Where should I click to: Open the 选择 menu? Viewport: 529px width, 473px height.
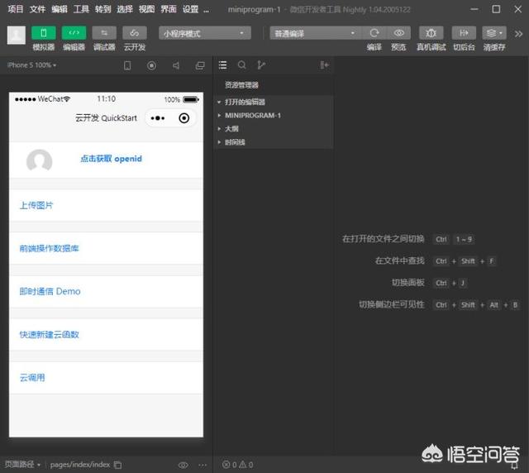pyautogui.click(x=125, y=9)
